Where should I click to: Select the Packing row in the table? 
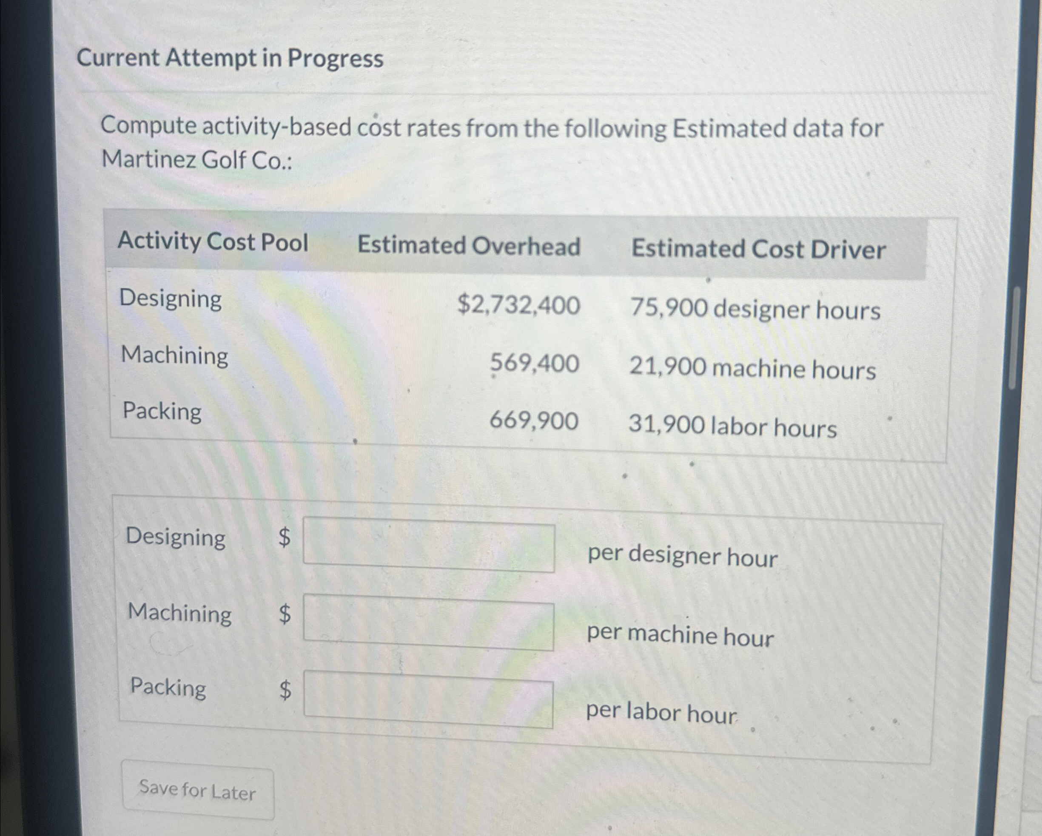point(162,412)
